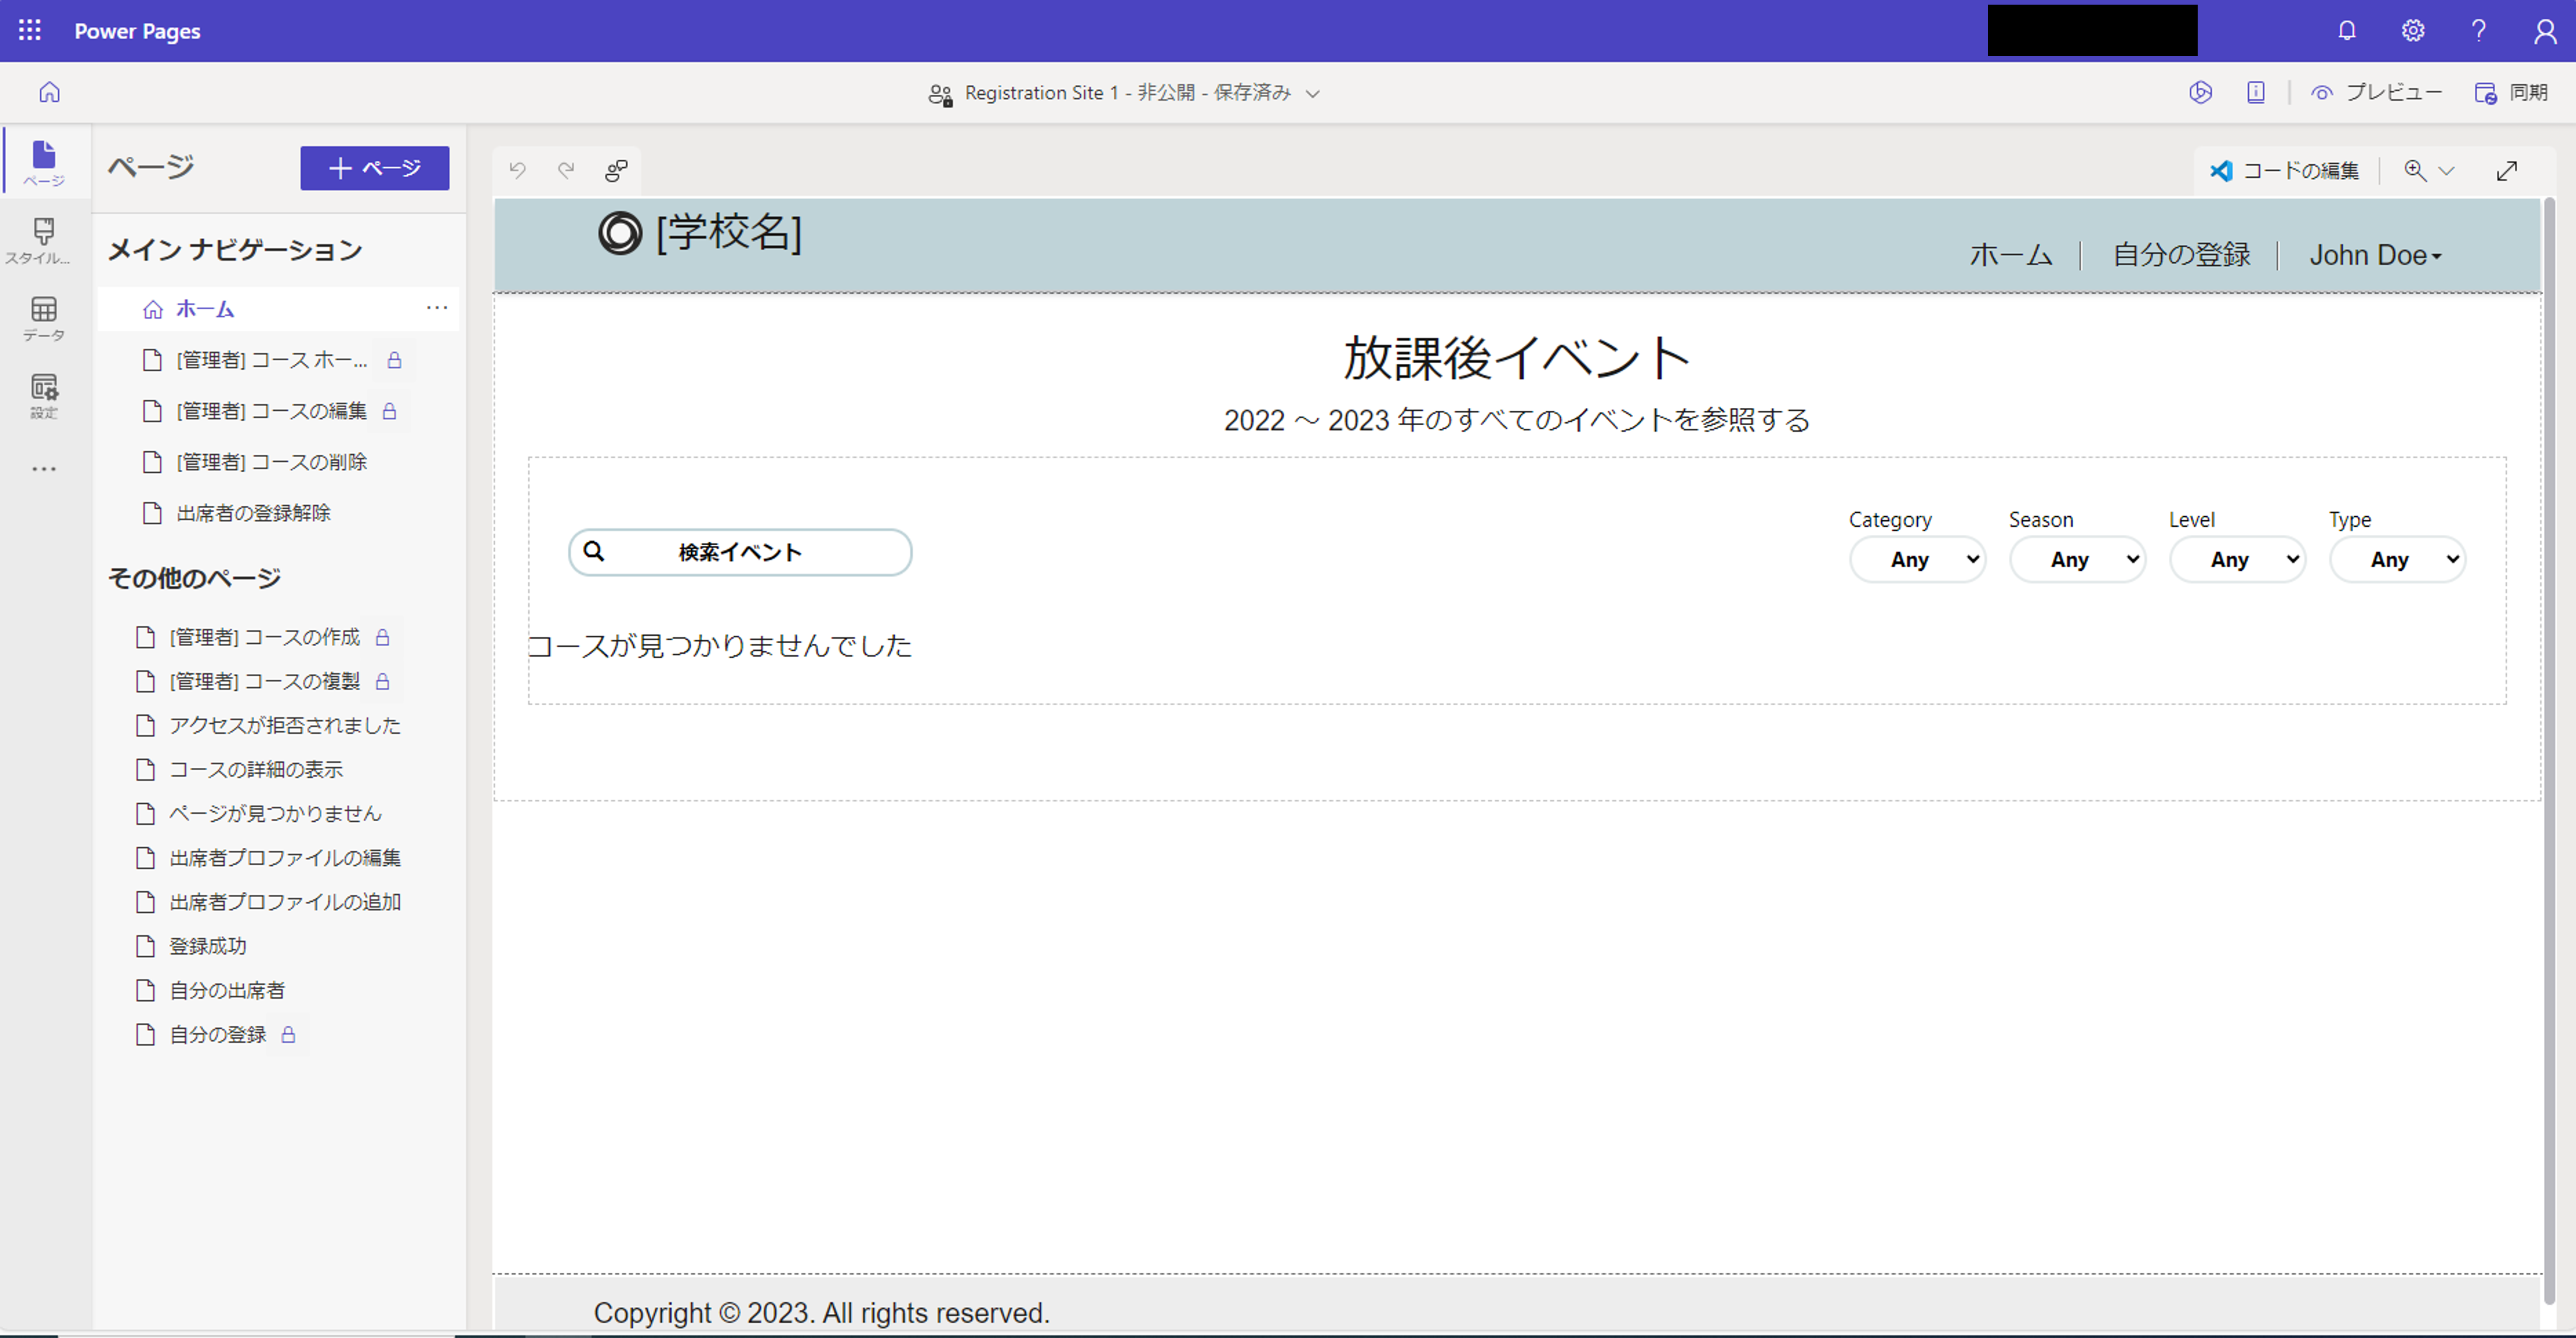Screen dimensions: 2576x1338
Task: Show more workspaces ellipsis
Action: click(x=44, y=468)
